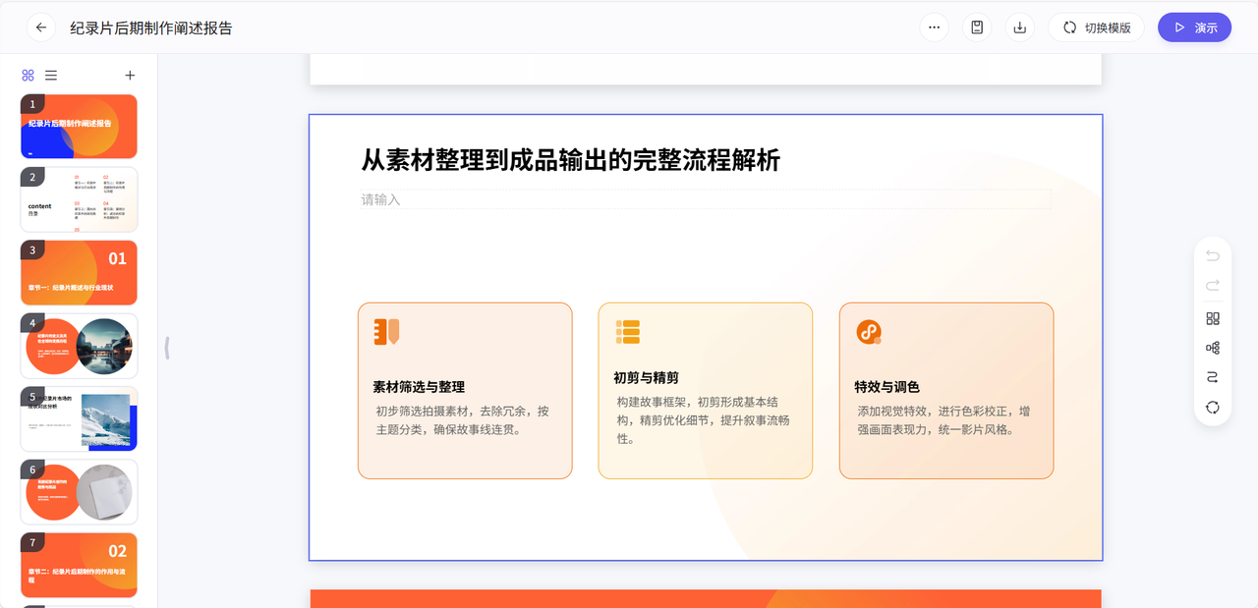Image resolution: width=1258 pixels, height=608 pixels.
Task: Click the hierarchy diagram icon in floating toolbar
Action: [x=1213, y=348]
